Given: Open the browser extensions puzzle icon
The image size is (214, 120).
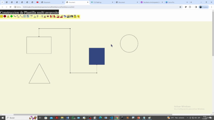Looking at the screenshot, I should click(x=190, y=7).
